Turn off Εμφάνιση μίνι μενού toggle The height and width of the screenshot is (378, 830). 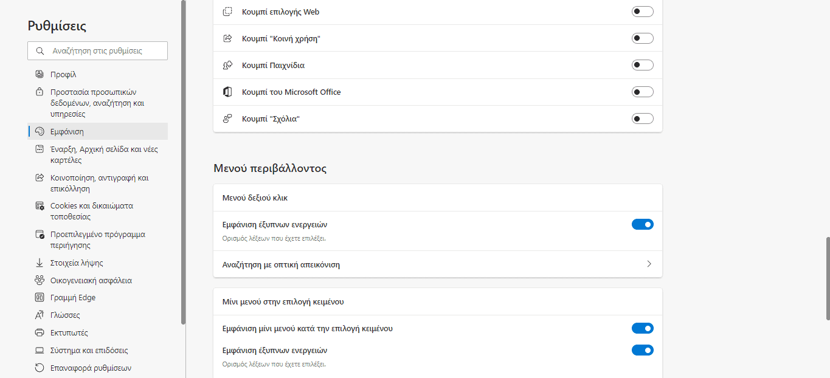click(642, 328)
